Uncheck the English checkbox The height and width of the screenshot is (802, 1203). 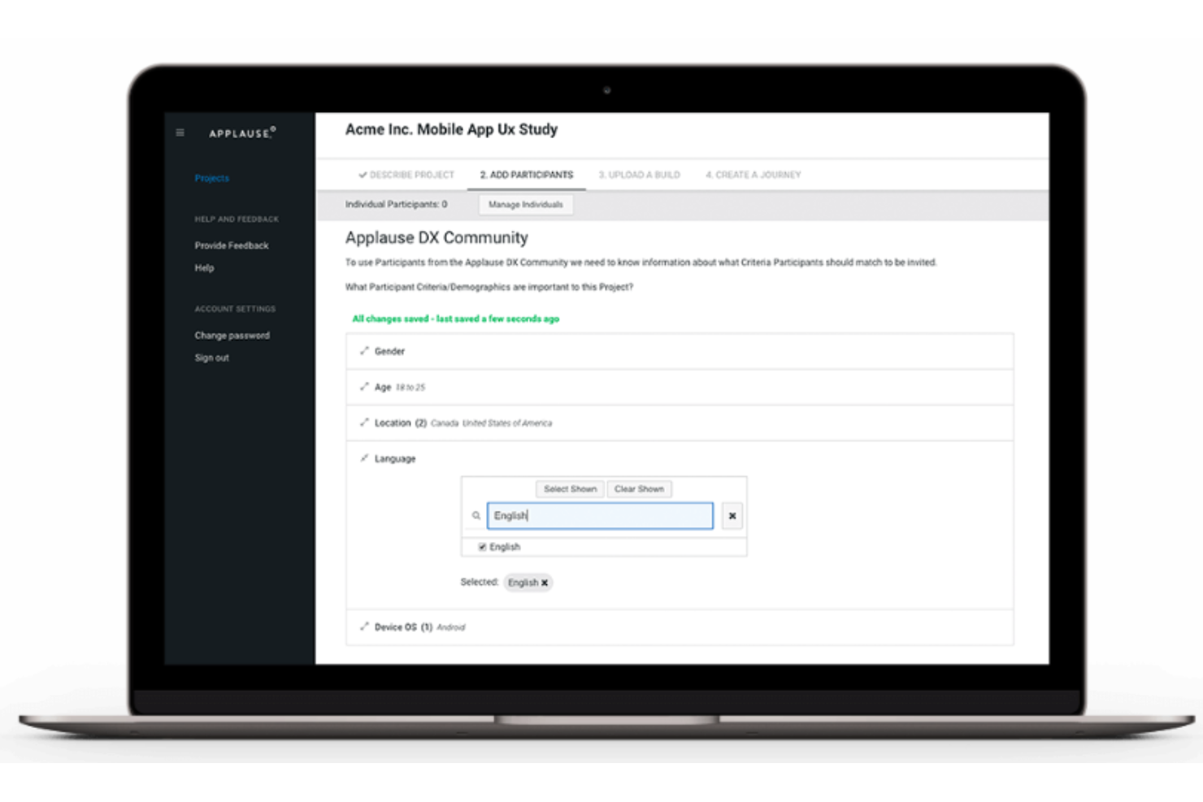(x=482, y=547)
